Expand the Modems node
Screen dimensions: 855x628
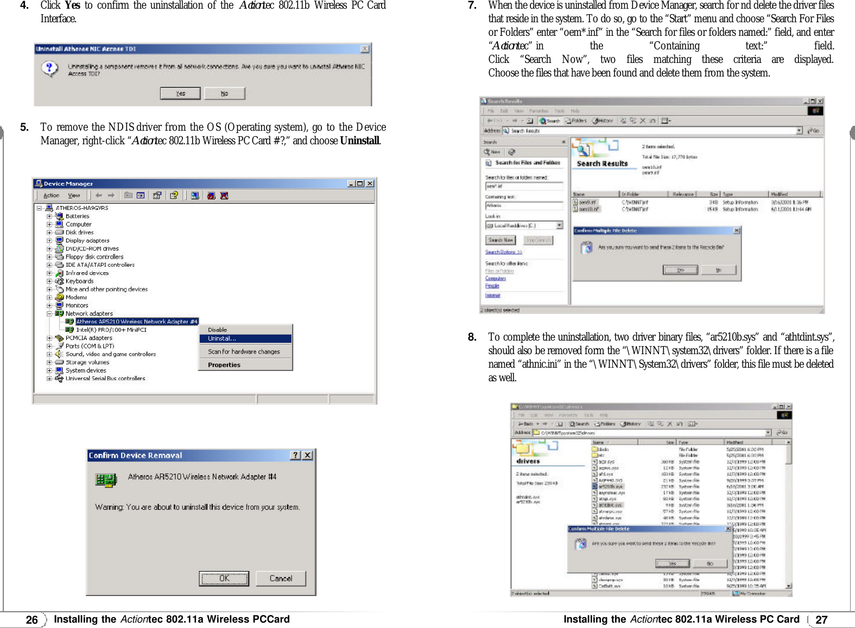[49, 297]
